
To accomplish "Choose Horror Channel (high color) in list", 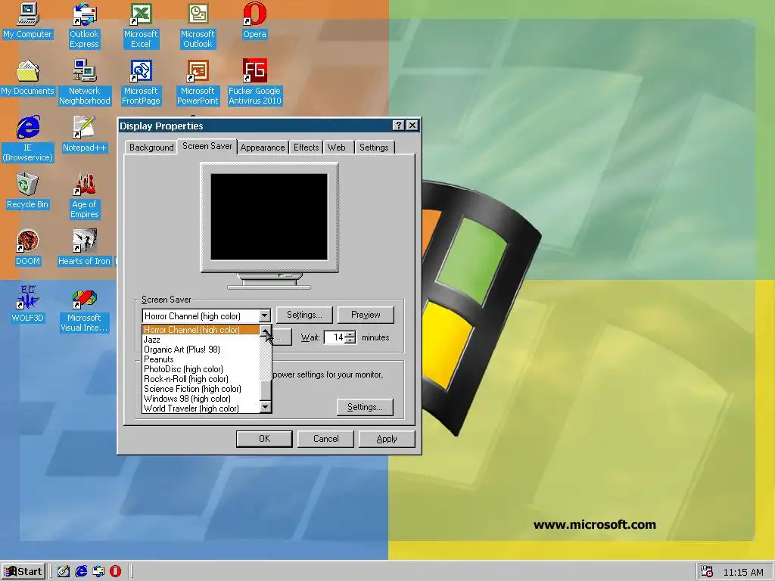I will click(x=201, y=330).
